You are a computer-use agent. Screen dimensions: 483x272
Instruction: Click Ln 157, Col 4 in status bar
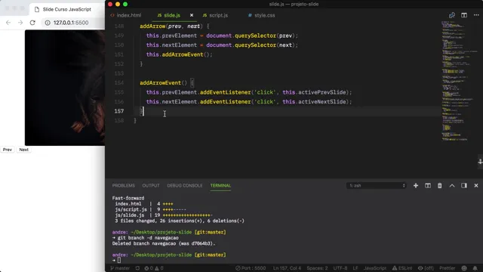pyautogui.click(x=287, y=268)
